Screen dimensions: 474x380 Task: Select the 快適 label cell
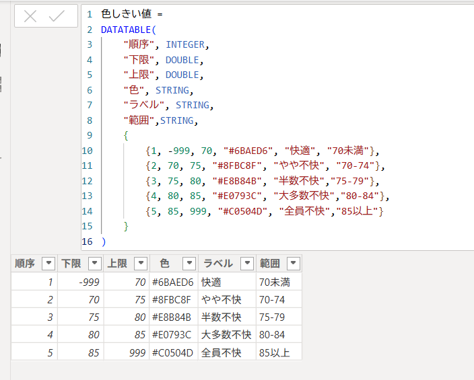point(227,282)
